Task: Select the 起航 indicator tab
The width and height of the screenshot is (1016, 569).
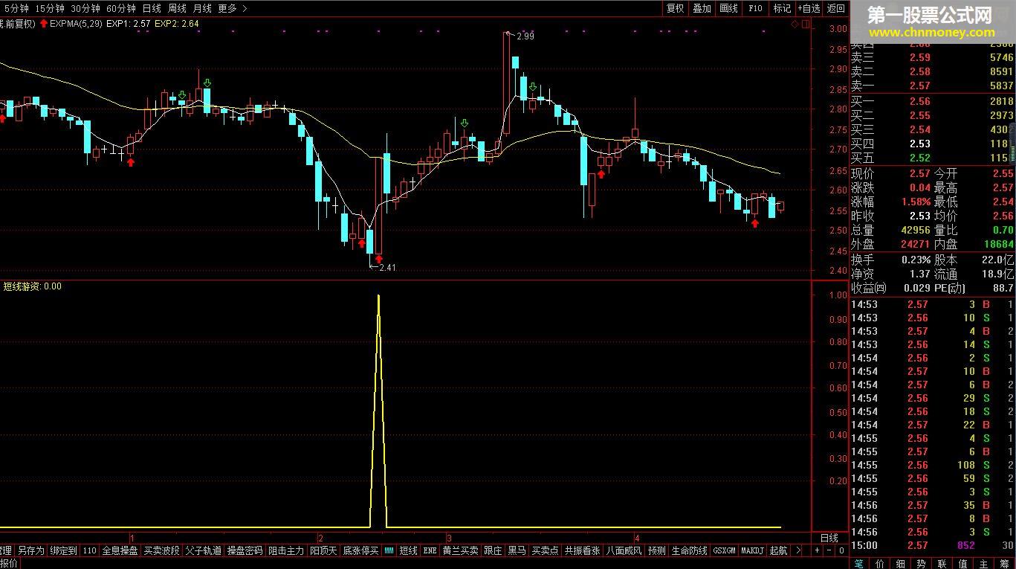Action: click(x=778, y=551)
